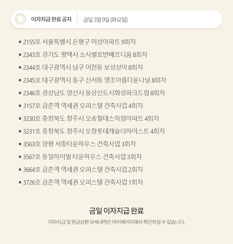
Task: Select the 2155호 서울특별시 은평구 미성아파트 entry
Action: coord(80,42)
